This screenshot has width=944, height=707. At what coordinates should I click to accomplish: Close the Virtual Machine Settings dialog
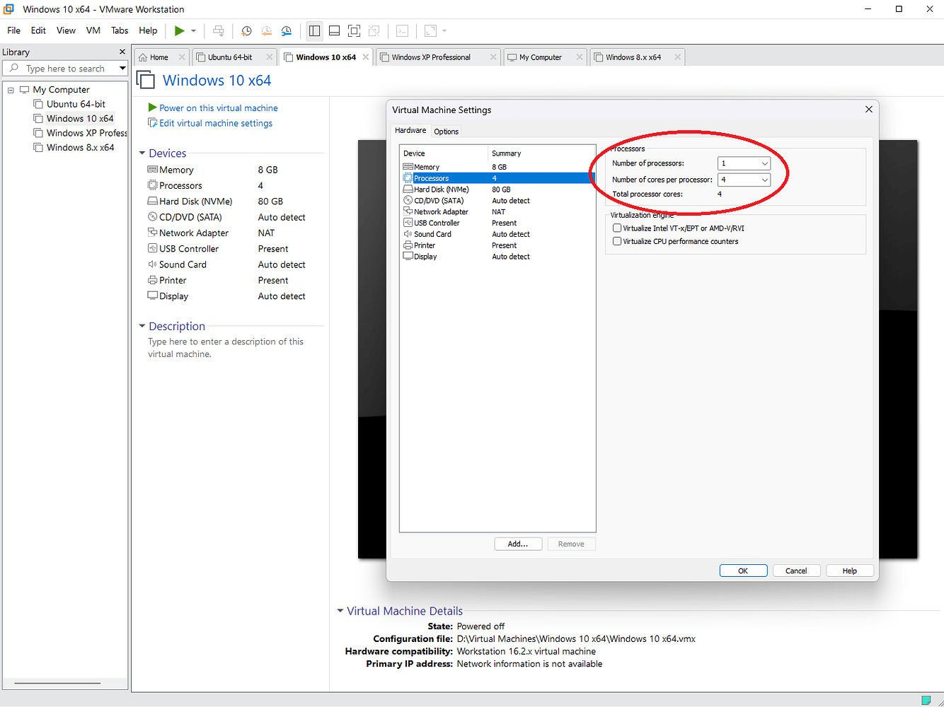(869, 109)
